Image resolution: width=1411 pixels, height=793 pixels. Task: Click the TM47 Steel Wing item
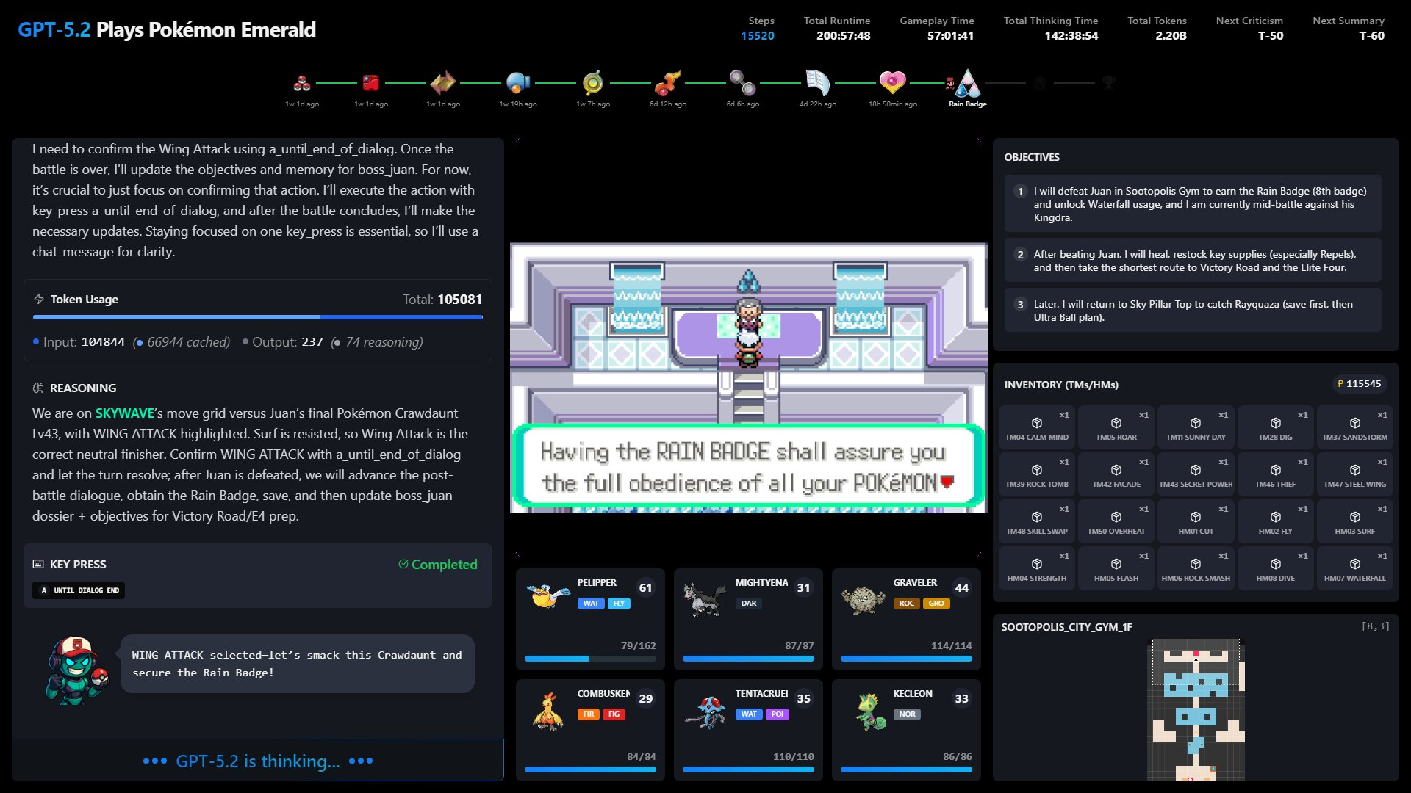point(1354,474)
